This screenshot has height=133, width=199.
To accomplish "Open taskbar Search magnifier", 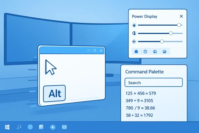I will coord(19,127).
